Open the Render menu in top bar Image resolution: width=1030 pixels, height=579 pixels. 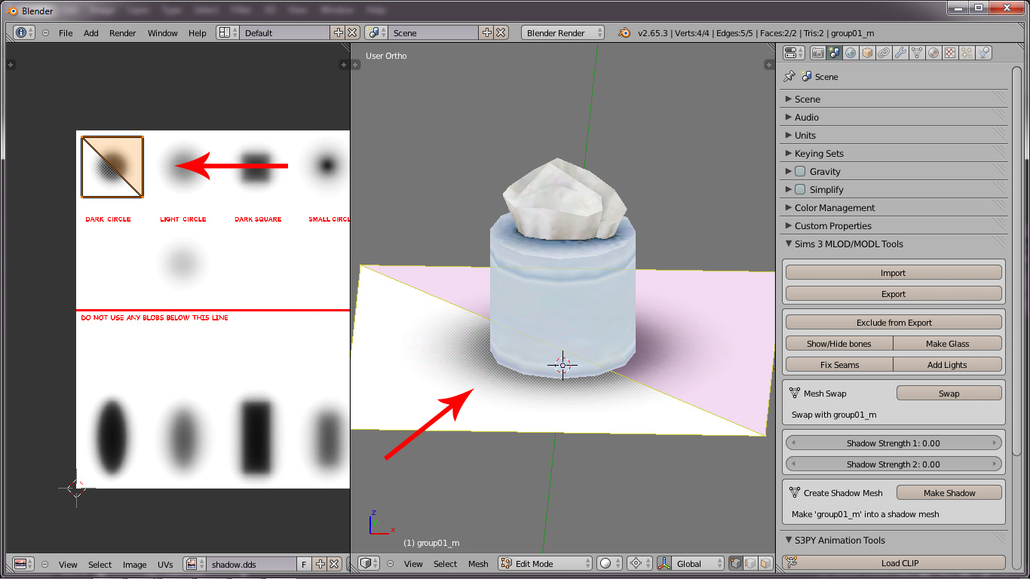point(122,33)
